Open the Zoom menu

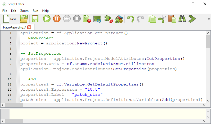pos(24,11)
